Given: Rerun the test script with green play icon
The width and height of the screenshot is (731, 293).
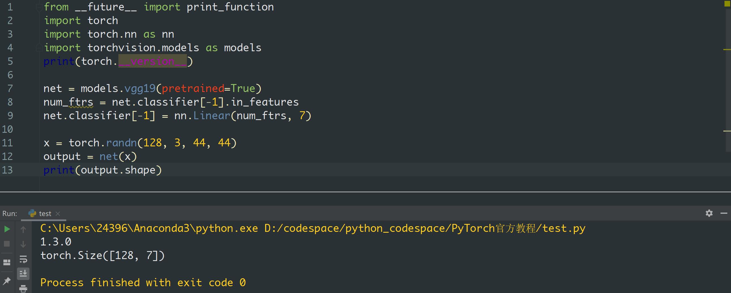Looking at the screenshot, I should tap(7, 229).
